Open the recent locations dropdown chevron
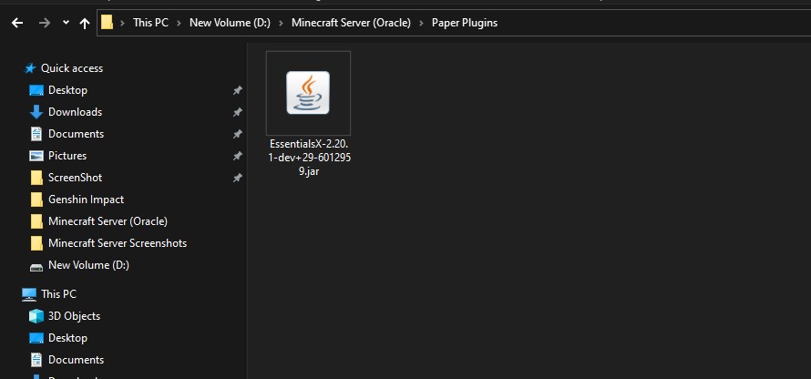This screenshot has height=379, width=811. tap(66, 23)
